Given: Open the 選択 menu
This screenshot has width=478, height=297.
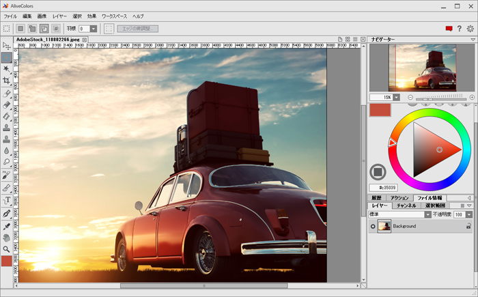Looking at the screenshot, I should coord(76,16).
